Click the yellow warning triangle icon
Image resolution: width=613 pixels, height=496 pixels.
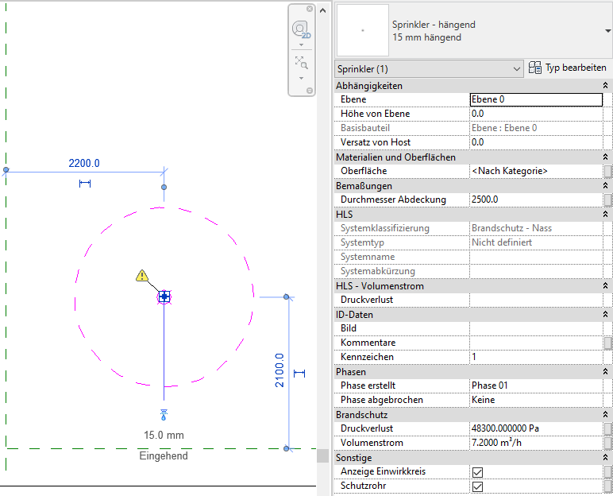point(141,276)
